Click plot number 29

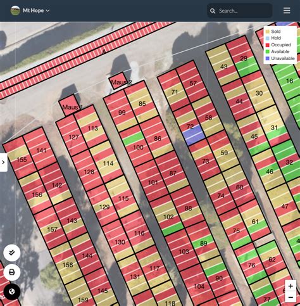point(244,58)
